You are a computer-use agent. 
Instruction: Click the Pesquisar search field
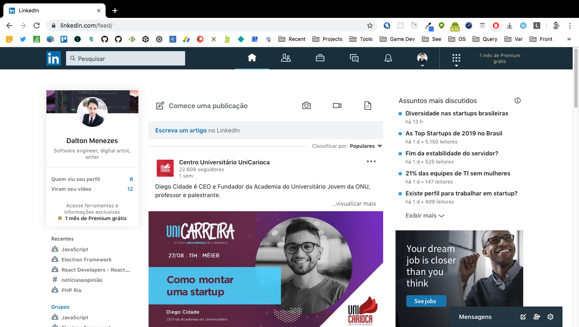[125, 58]
